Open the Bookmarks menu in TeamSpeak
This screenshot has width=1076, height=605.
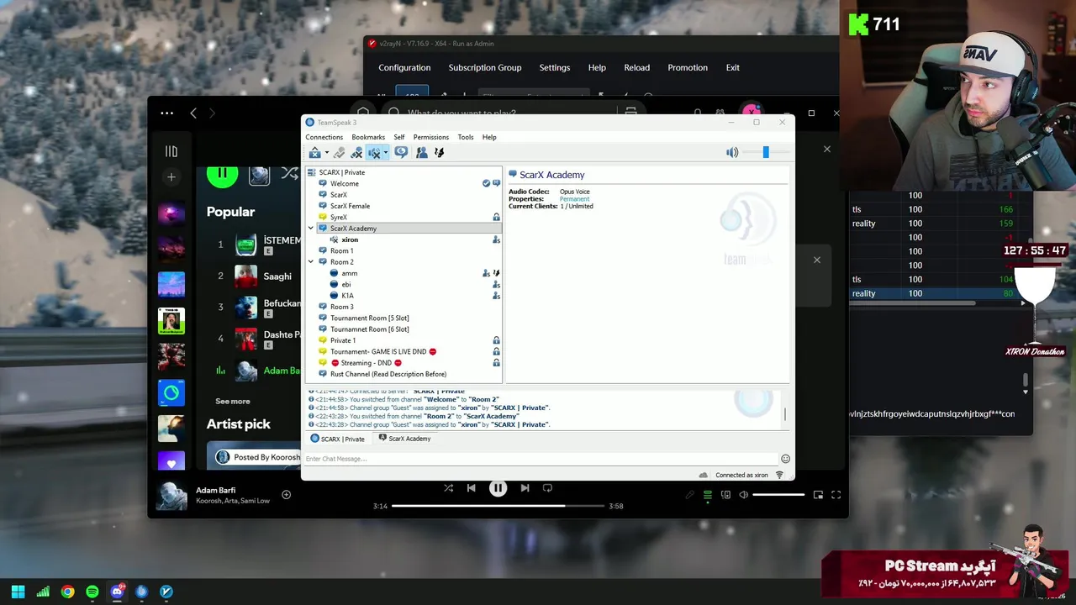(368, 137)
